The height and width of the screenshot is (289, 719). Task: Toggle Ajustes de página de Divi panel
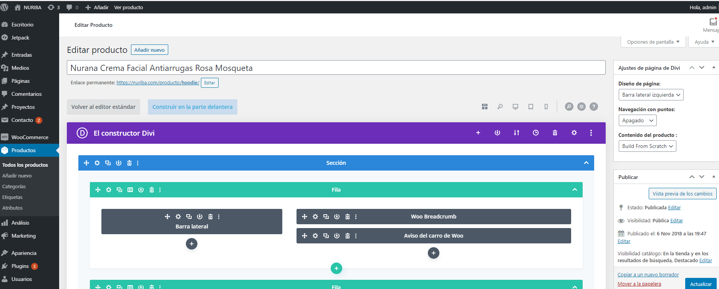(x=714, y=67)
